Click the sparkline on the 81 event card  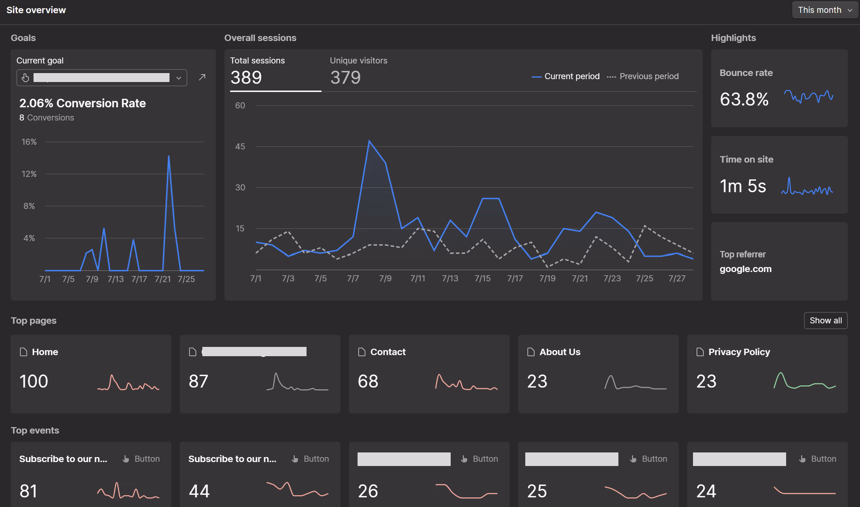click(128, 490)
